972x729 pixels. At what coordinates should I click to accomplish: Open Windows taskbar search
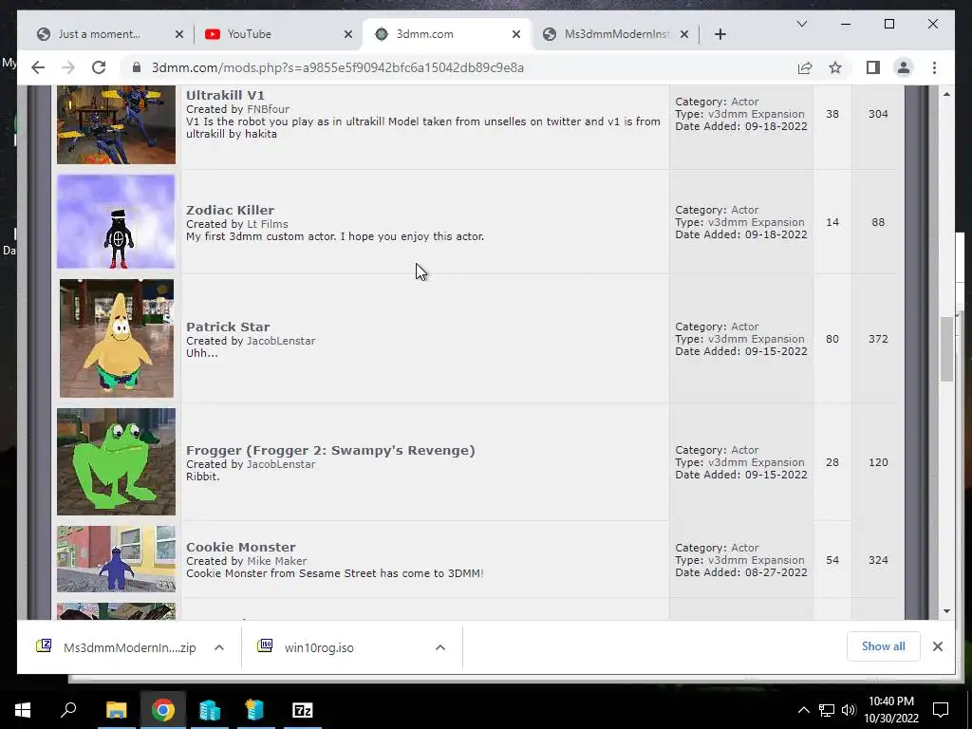68,710
